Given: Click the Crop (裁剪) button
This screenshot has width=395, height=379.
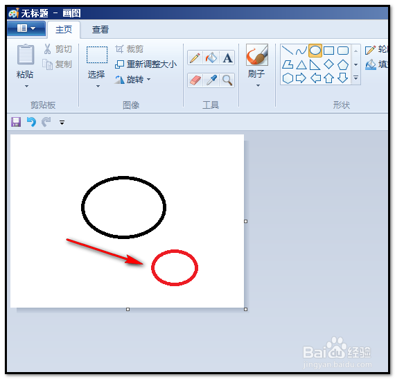Looking at the screenshot, I should pos(129,49).
